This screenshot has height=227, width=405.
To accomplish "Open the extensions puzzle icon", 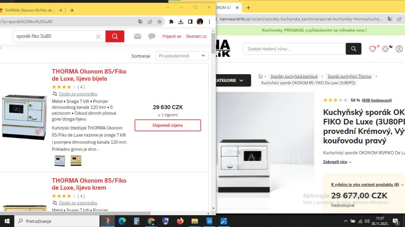I will point(171,22).
